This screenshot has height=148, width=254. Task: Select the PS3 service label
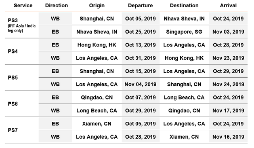click(x=13, y=21)
